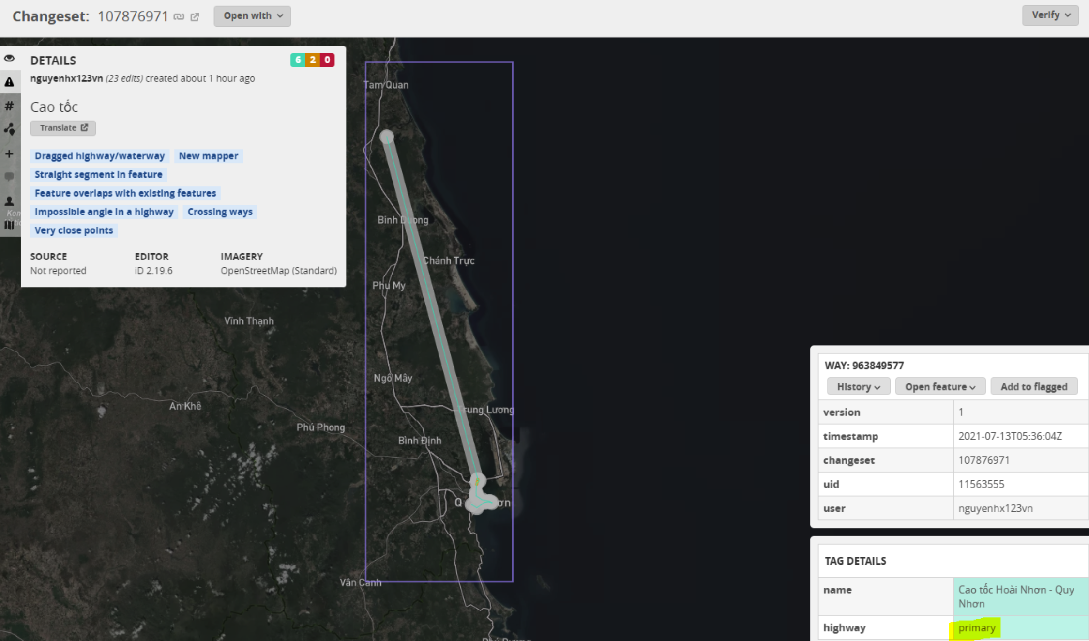Click the plus sidebar icon
The height and width of the screenshot is (641, 1089).
[x=9, y=154]
